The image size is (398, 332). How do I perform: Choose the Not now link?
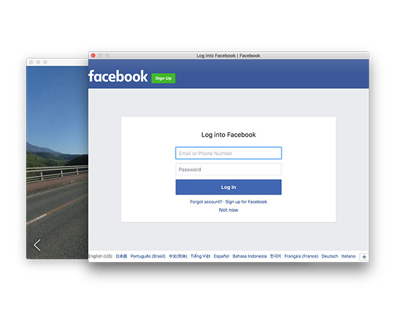pyautogui.click(x=228, y=210)
